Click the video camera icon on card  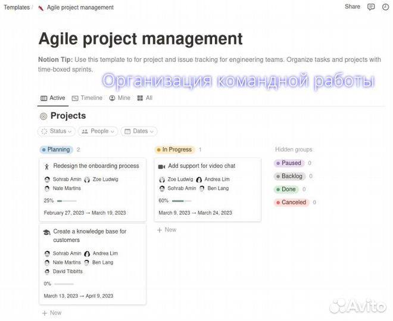(x=161, y=166)
